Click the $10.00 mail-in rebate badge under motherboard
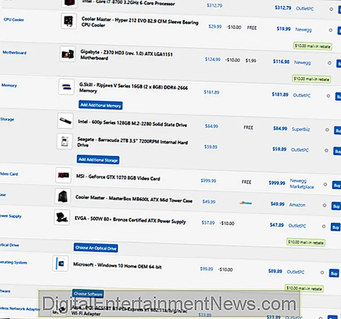This screenshot has height=319, width=341. [x=311, y=79]
